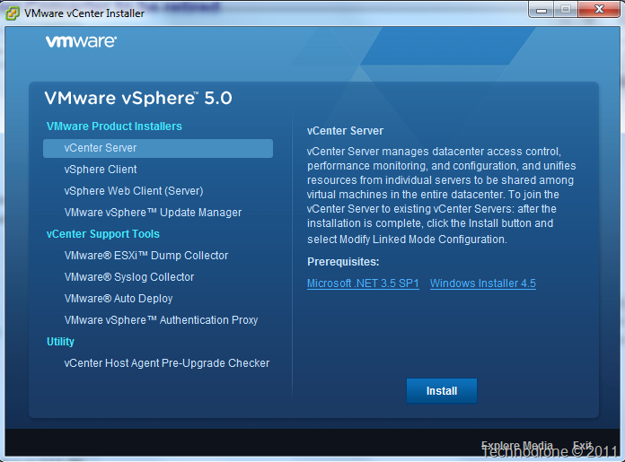The width and height of the screenshot is (625, 462).
Task: Select vCenter Host Agent Pre-Upgrade Checker
Action: (x=167, y=363)
